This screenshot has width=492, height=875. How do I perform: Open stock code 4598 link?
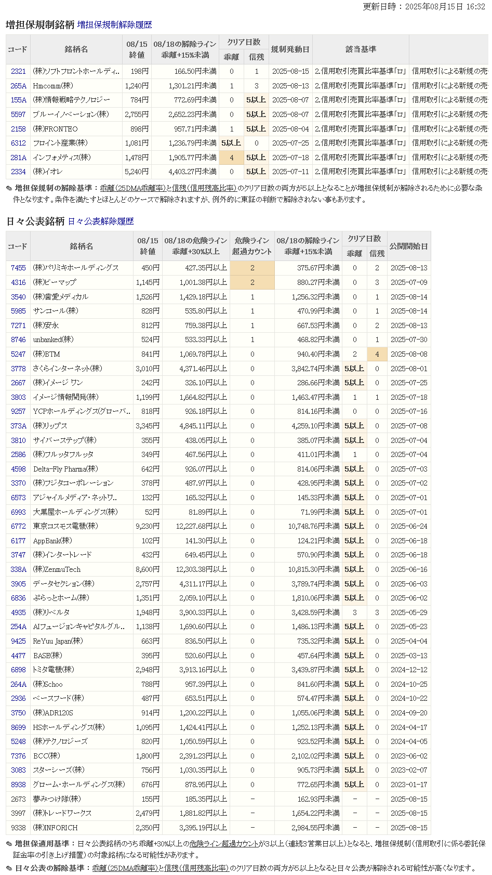(18, 469)
